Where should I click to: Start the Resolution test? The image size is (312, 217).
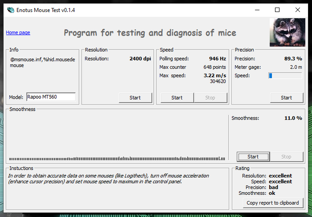click(x=135, y=97)
